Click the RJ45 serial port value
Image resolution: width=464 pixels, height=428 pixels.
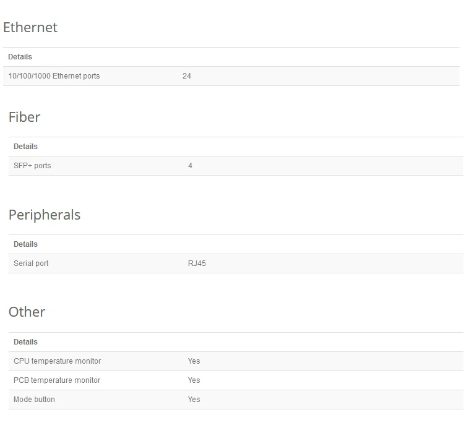pyautogui.click(x=197, y=263)
